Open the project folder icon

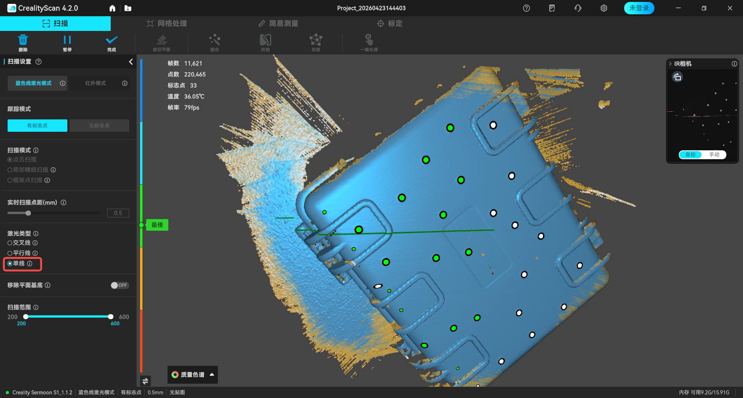pos(128,8)
